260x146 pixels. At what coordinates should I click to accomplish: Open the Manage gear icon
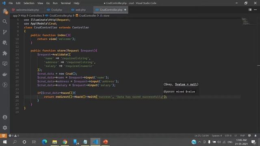5,128
